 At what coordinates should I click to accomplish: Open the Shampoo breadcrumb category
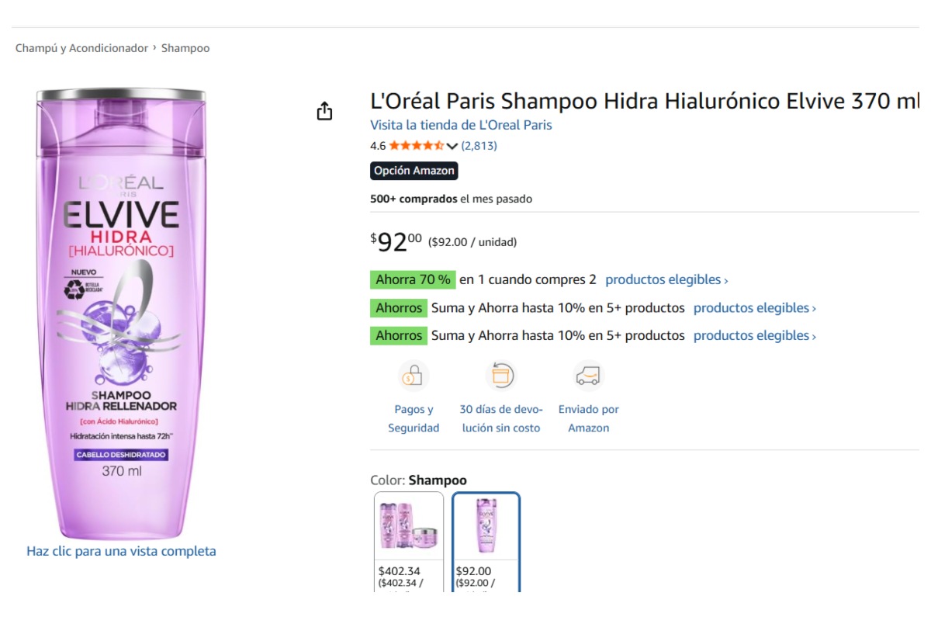coord(185,48)
